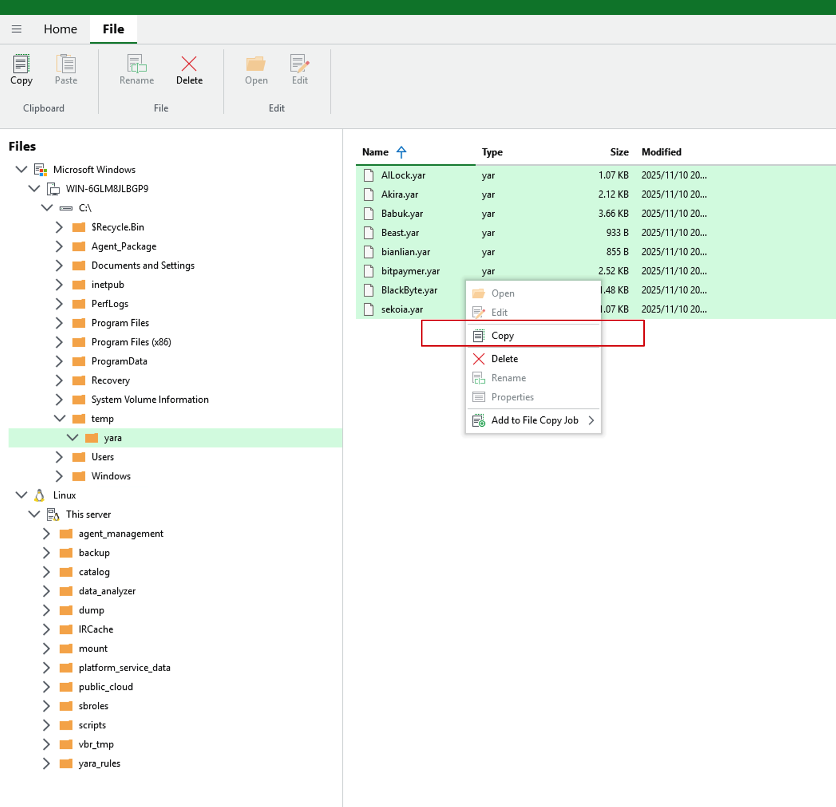
Task: Collapse the temp folder node
Action: click(60, 418)
